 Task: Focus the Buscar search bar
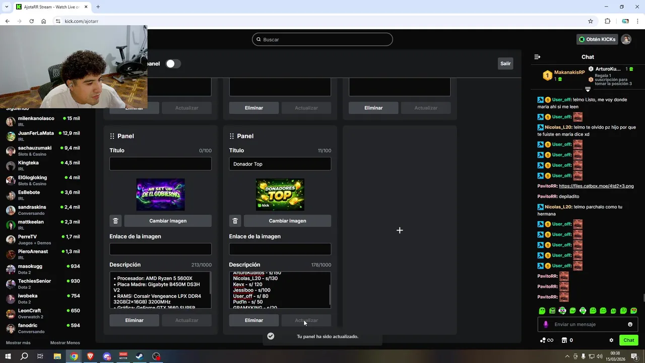322,39
